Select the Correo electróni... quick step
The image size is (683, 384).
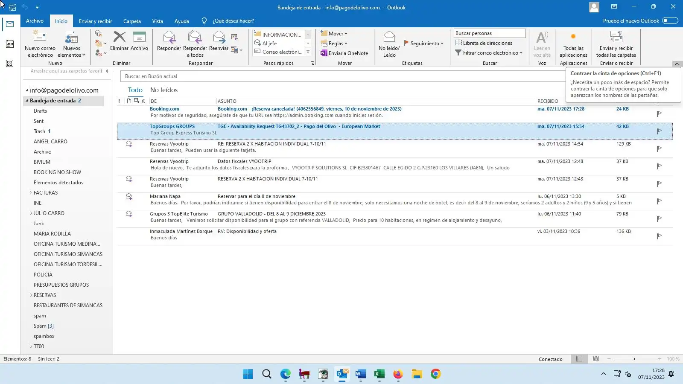278,52
